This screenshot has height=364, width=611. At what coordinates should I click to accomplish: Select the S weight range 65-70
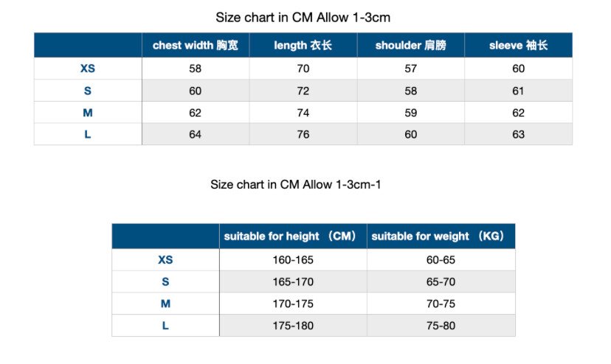pyautogui.click(x=441, y=281)
